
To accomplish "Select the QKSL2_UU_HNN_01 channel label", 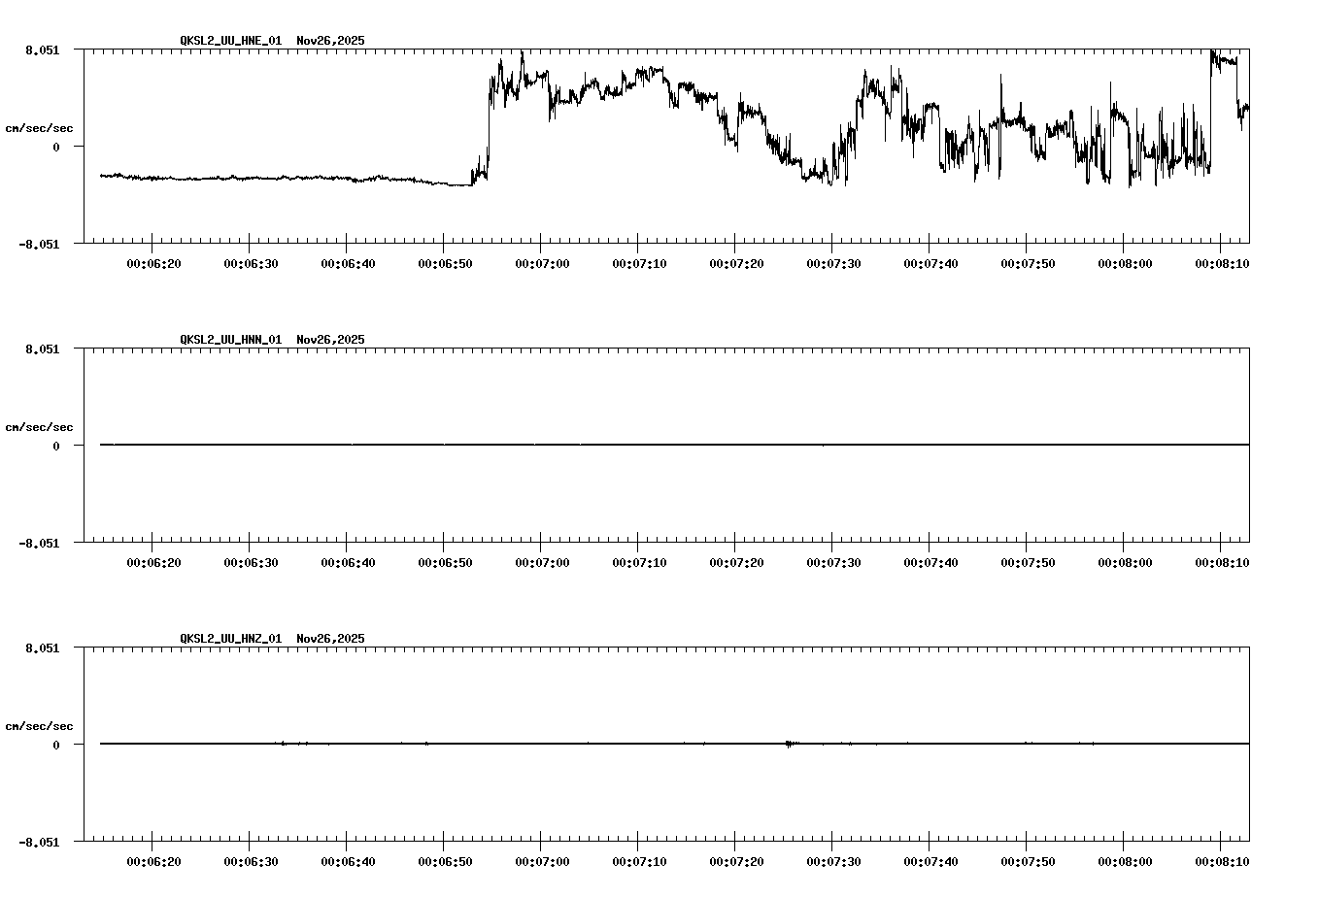I will point(229,340).
